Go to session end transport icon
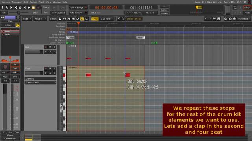Viewport: 252px width, 141px height. pyautogui.click(x=16, y=7)
